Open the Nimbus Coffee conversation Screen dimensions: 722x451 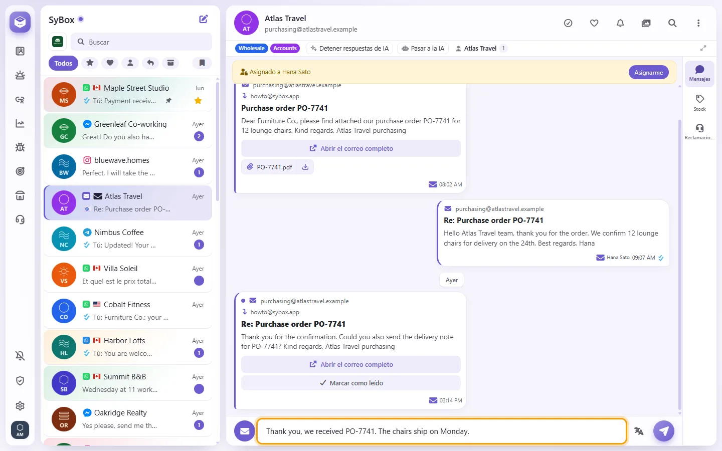click(128, 239)
